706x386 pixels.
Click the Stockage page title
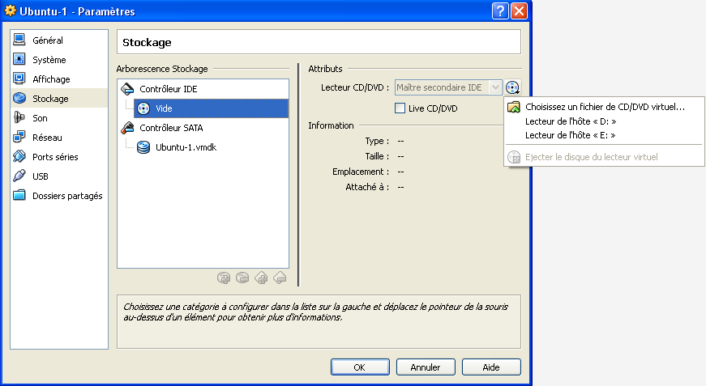pos(147,42)
